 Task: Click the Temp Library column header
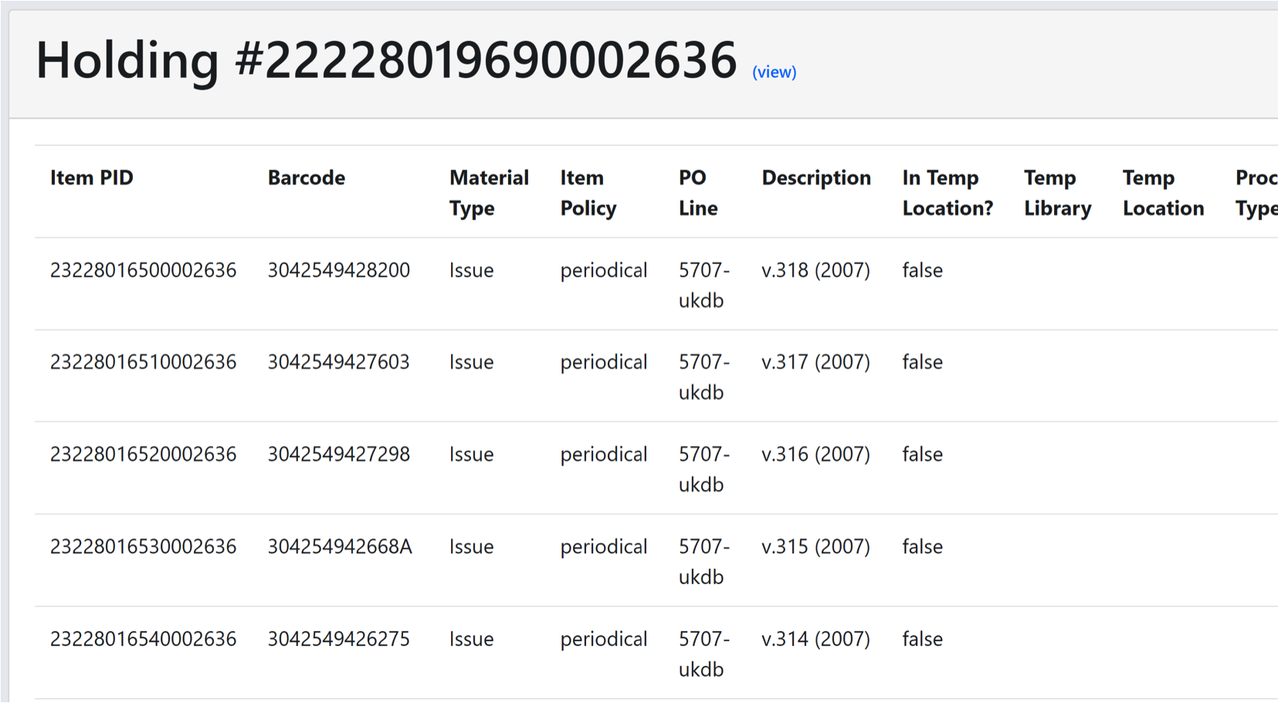pos(1057,192)
